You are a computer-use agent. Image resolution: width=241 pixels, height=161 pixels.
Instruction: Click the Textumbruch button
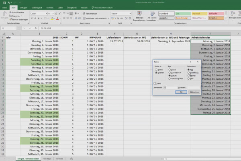(90, 14)
